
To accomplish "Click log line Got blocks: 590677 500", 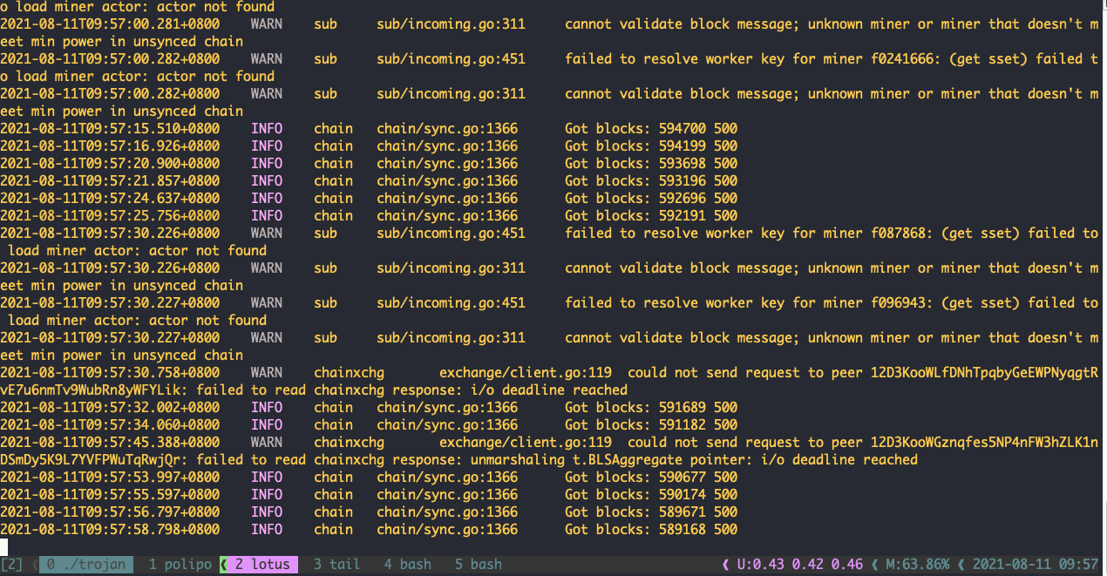I will click(x=650, y=477).
